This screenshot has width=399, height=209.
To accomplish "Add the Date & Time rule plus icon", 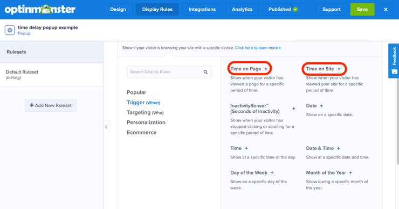I will (x=338, y=148).
